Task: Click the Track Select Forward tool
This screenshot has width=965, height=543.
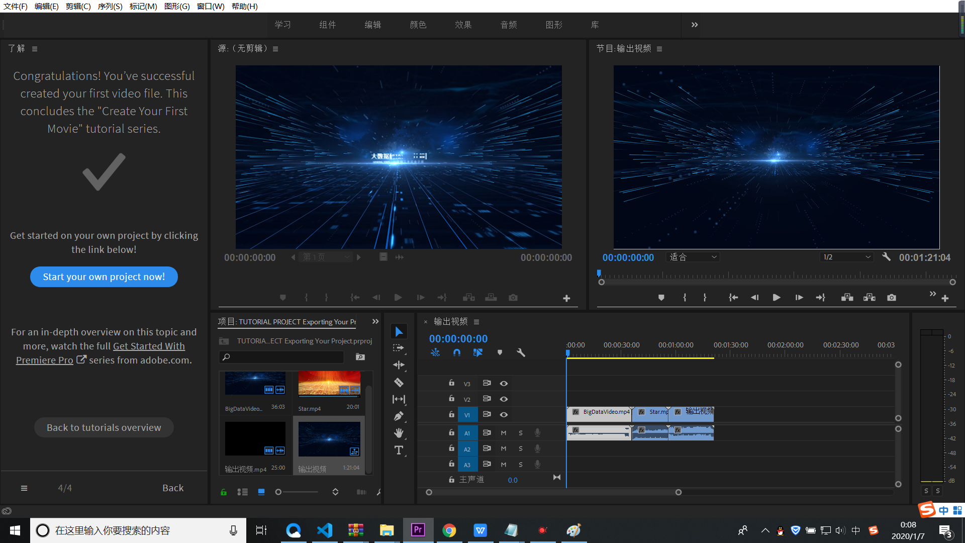Action: [399, 347]
